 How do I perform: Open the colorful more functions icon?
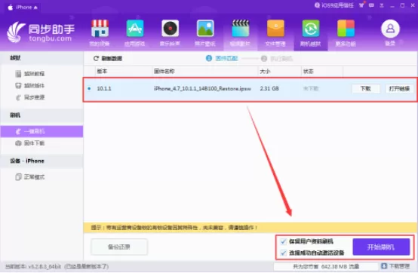click(x=346, y=29)
